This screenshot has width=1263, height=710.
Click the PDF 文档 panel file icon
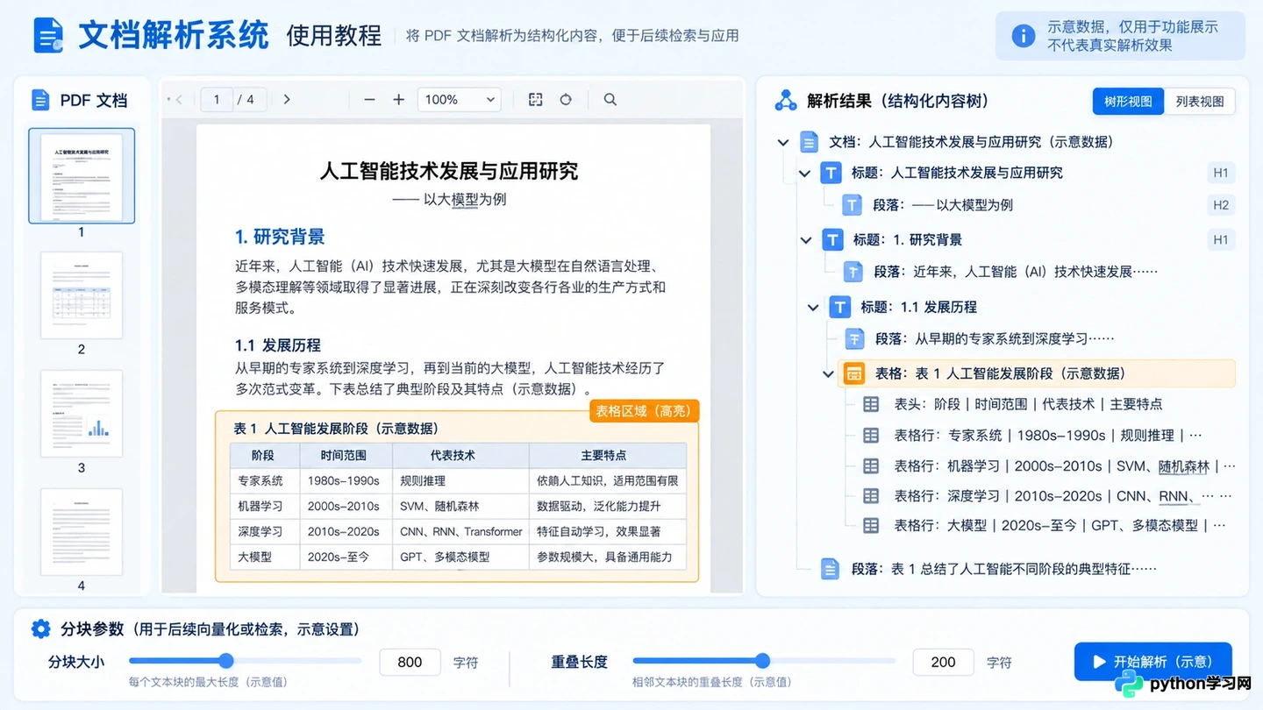click(x=40, y=100)
